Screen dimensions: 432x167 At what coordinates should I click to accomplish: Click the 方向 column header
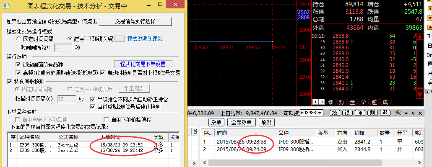coord(344,133)
